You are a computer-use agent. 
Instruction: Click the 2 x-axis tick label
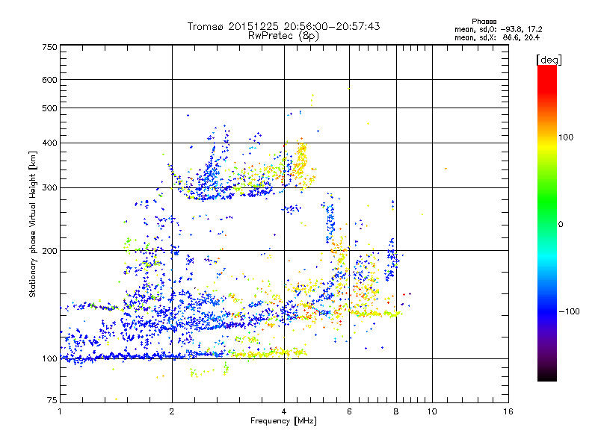coord(172,411)
